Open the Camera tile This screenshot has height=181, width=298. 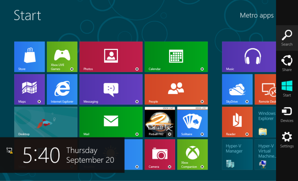click(160, 154)
